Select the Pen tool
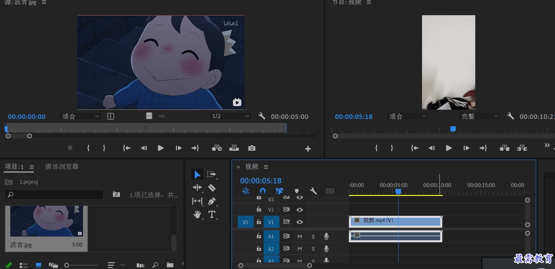The height and width of the screenshot is (269, 555). coord(212,201)
